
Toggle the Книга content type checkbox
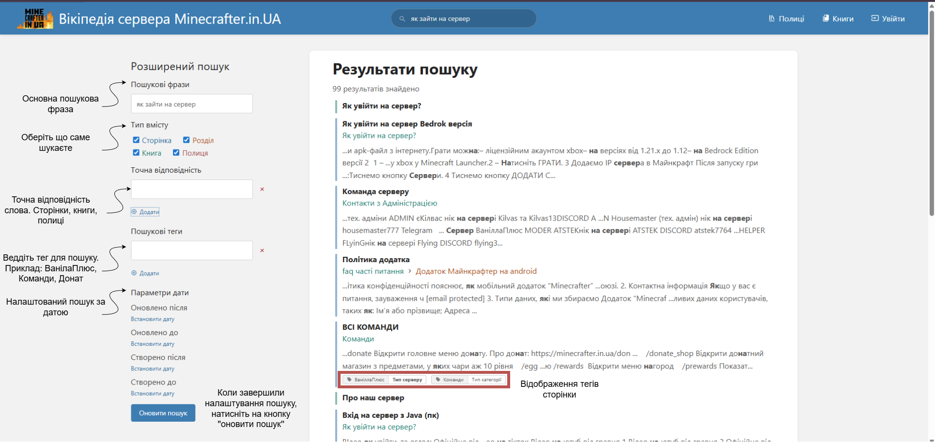(x=136, y=153)
